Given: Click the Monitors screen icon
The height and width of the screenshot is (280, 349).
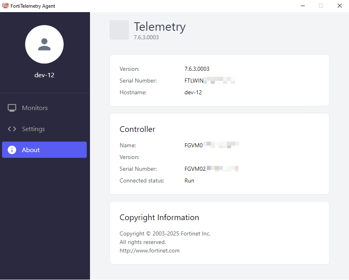Looking at the screenshot, I should click(12, 108).
